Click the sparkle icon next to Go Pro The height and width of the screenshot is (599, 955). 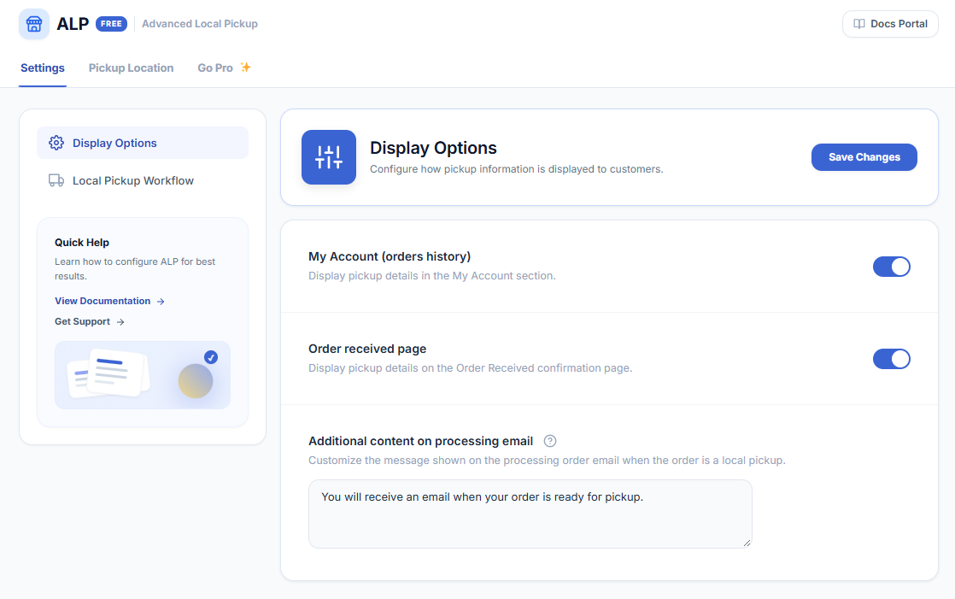(245, 67)
